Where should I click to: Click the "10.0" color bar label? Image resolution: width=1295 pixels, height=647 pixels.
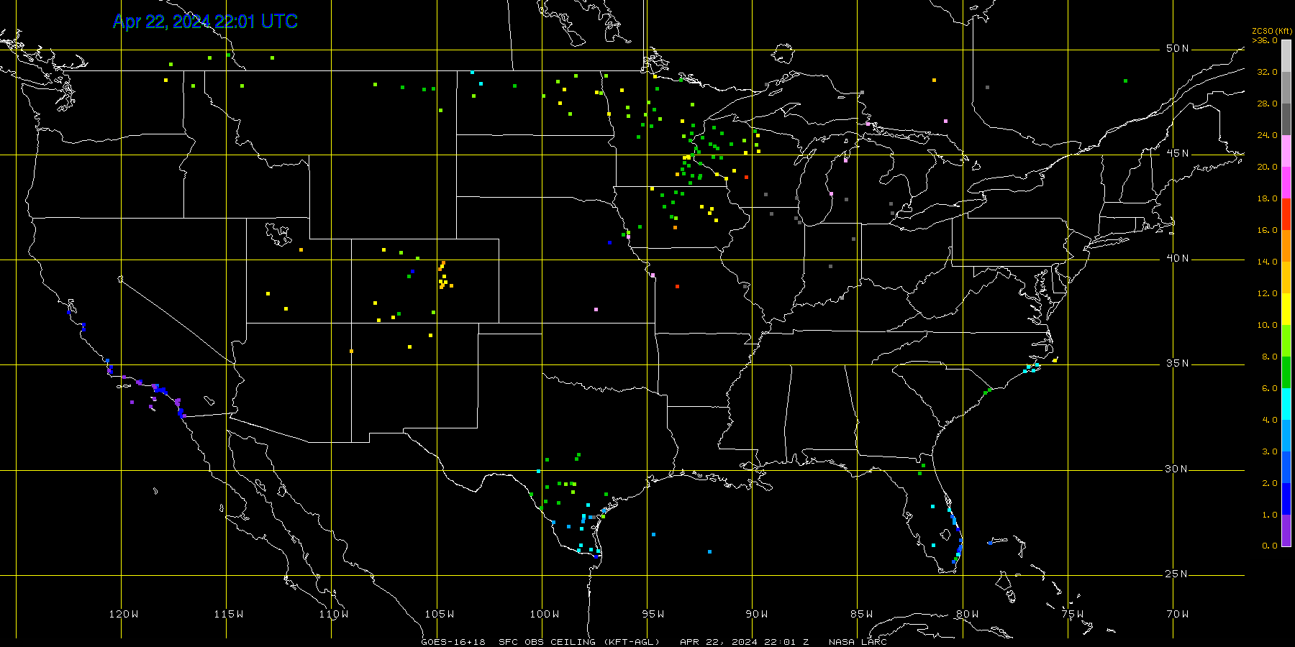pos(1268,325)
